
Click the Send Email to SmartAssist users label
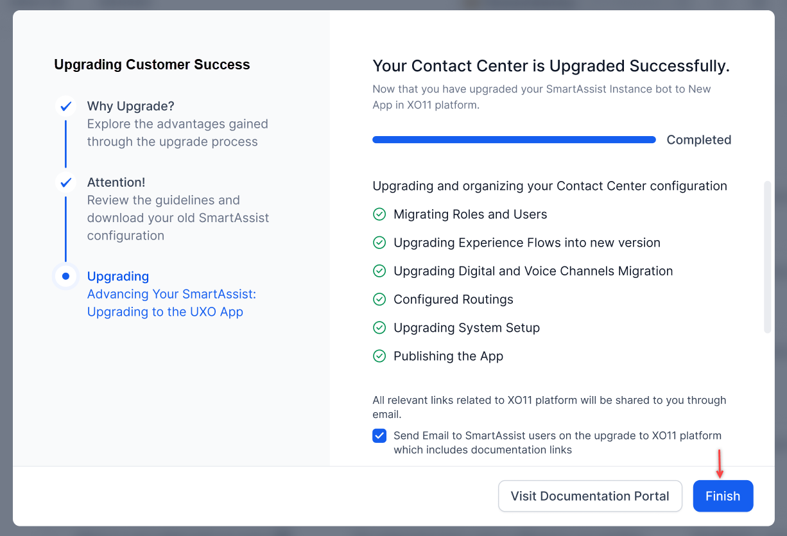(x=557, y=442)
